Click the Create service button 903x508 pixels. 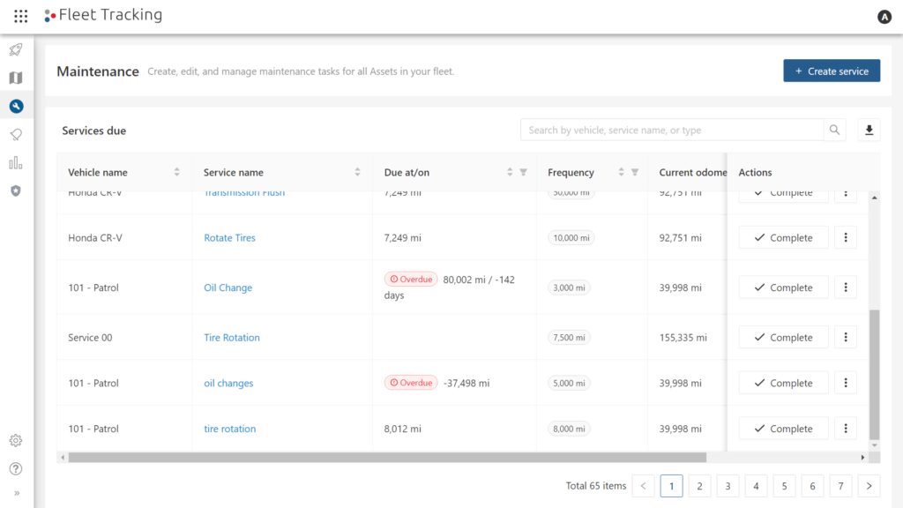point(831,71)
